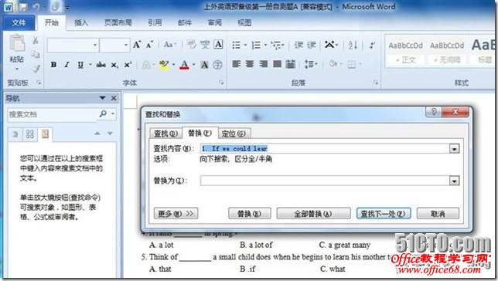
Task: Click the Distributed alignment icon
Action: click(291, 64)
